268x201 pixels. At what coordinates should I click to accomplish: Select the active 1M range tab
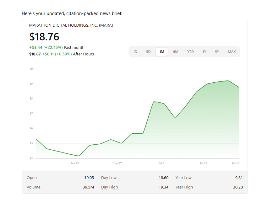(x=162, y=52)
